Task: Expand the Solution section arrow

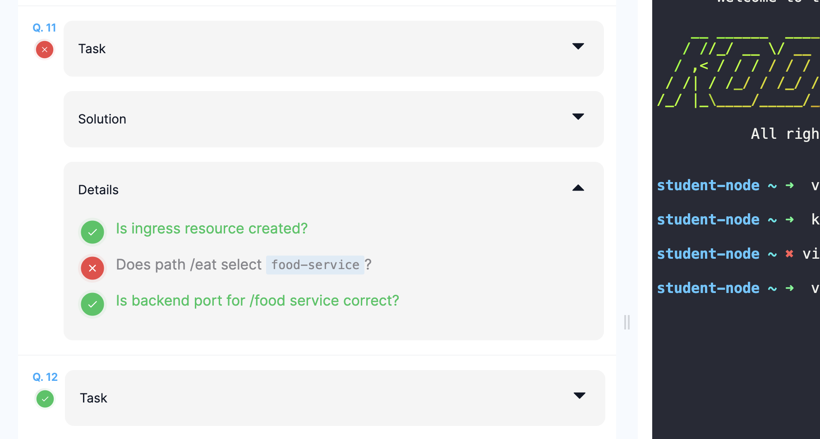Action: [x=578, y=117]
